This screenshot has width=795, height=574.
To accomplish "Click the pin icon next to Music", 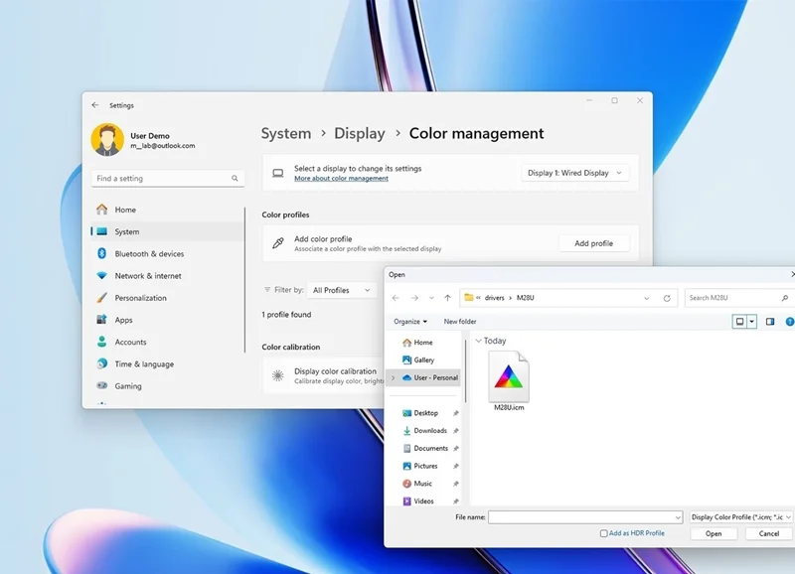I will pyautogui.click(x=456, y=484).
